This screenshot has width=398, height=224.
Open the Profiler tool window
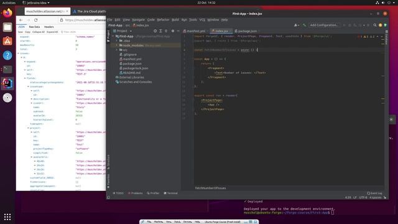[x=153, y=194]
